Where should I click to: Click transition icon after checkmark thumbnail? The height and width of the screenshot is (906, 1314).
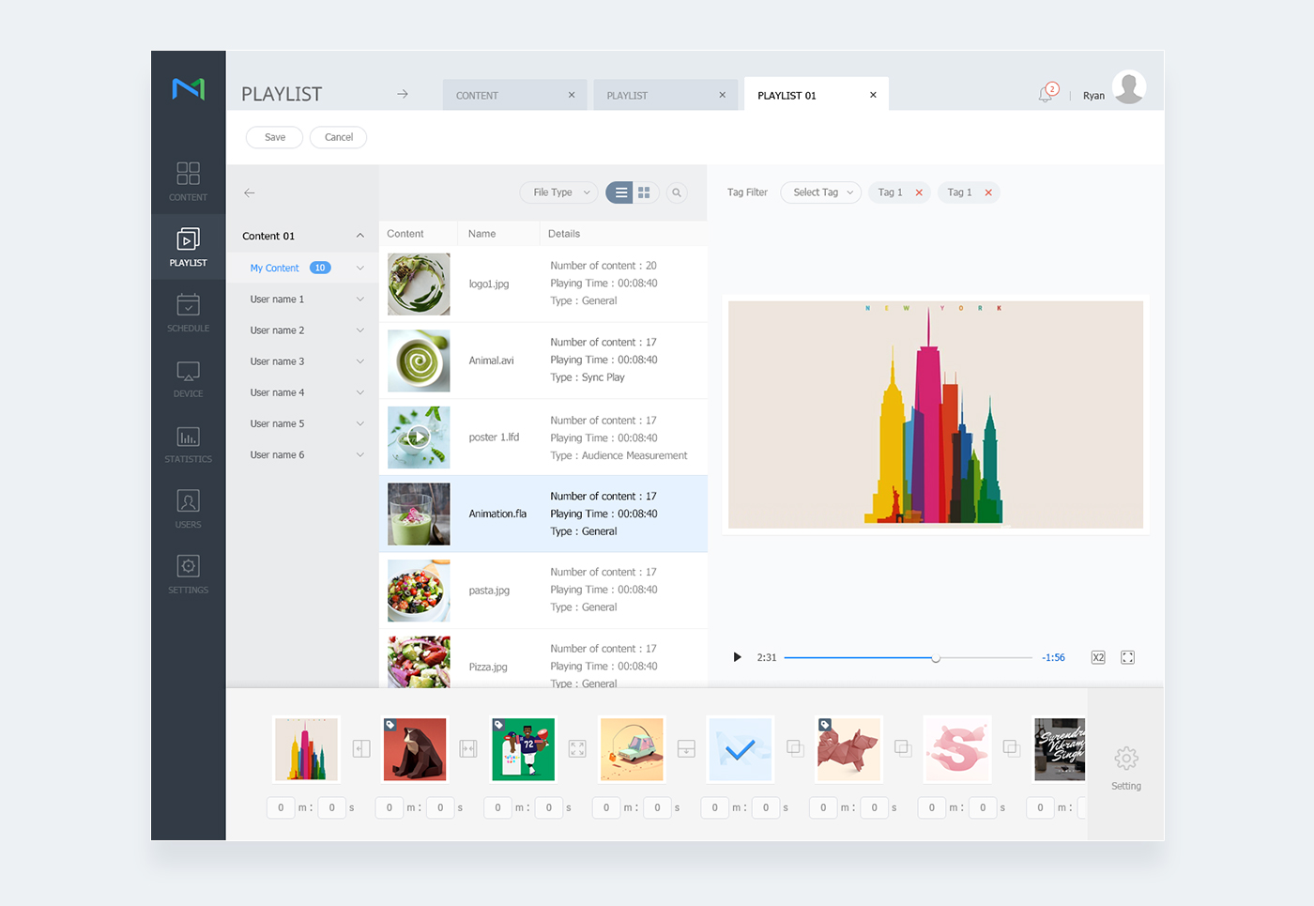tap(795, 748)
